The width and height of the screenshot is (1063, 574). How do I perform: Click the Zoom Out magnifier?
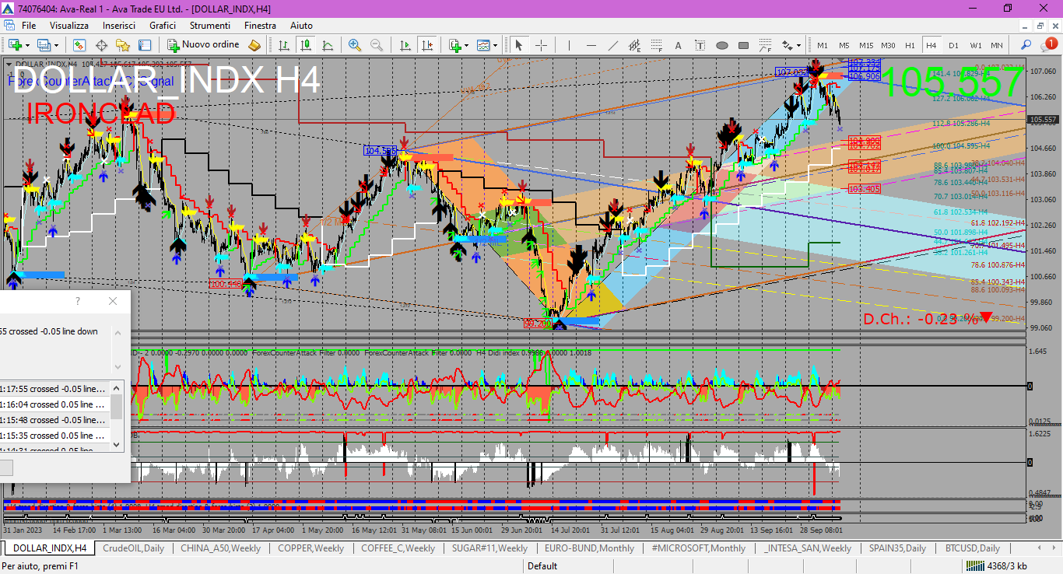click(377, 45)
